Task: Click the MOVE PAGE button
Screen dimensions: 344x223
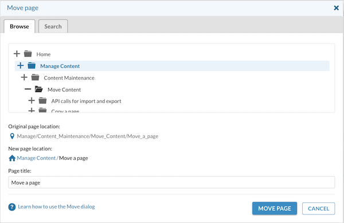Action: (275, 208)
